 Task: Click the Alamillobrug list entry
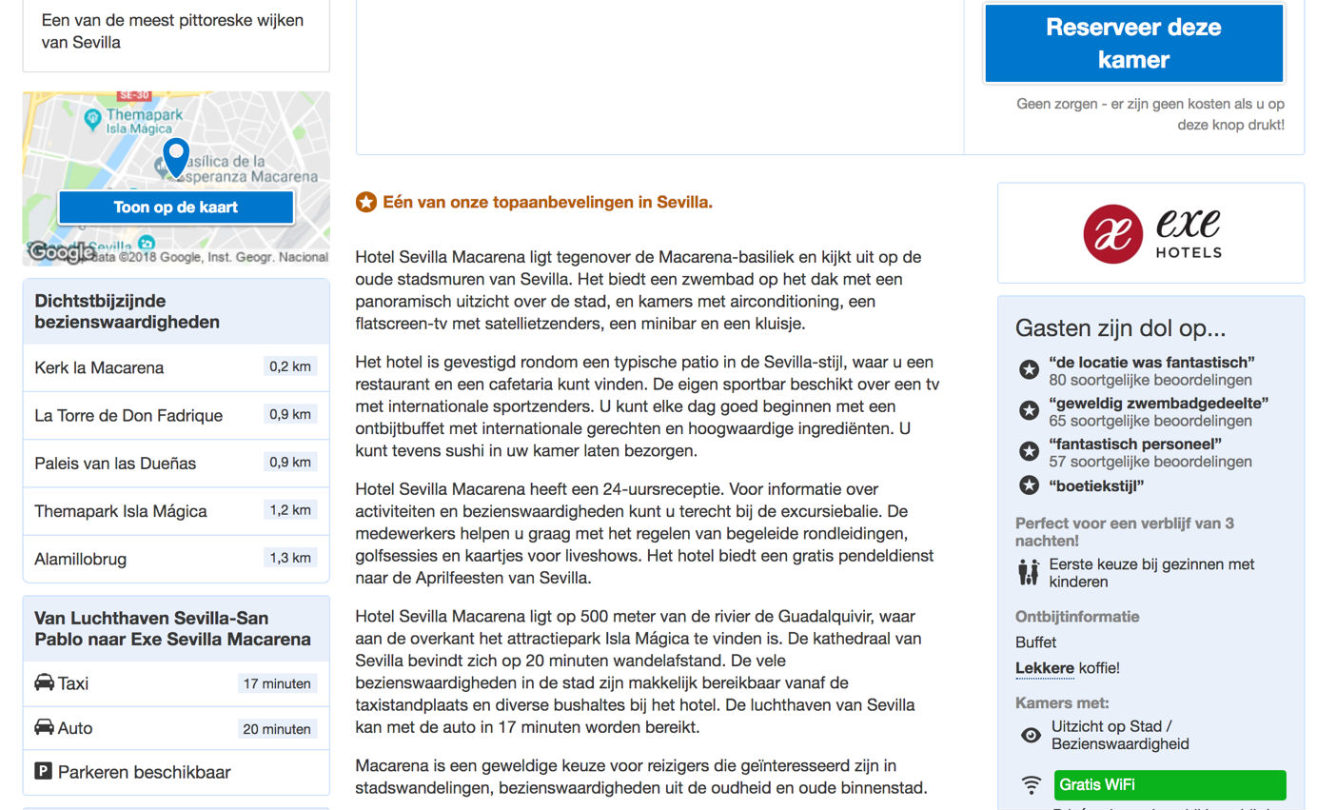coord(80,559)
